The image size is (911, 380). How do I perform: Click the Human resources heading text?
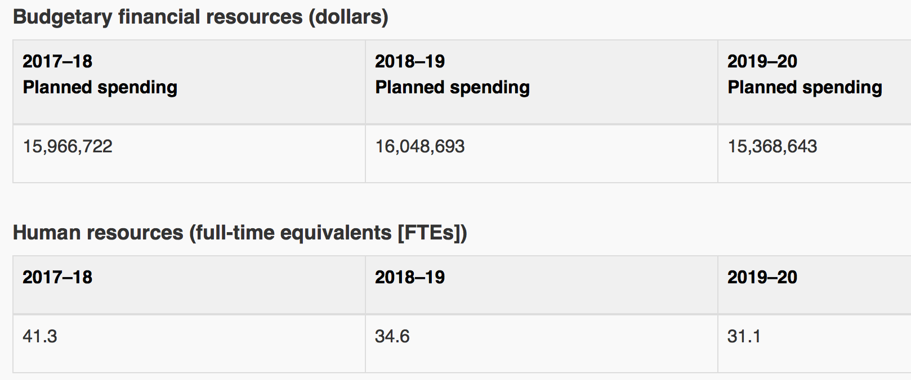coord(98,233)
